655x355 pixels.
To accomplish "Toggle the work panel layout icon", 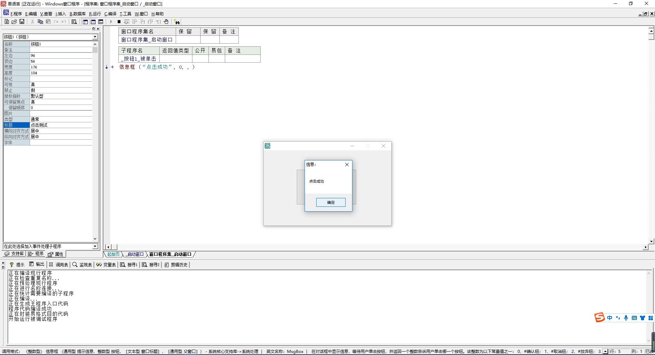I will click(x=85, y=21).
